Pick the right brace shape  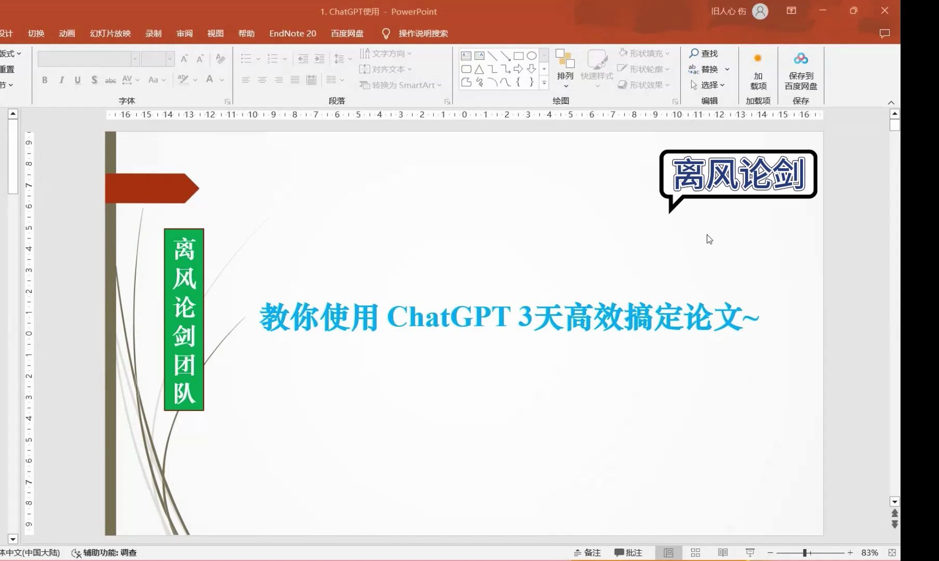(x=531, y=82)
